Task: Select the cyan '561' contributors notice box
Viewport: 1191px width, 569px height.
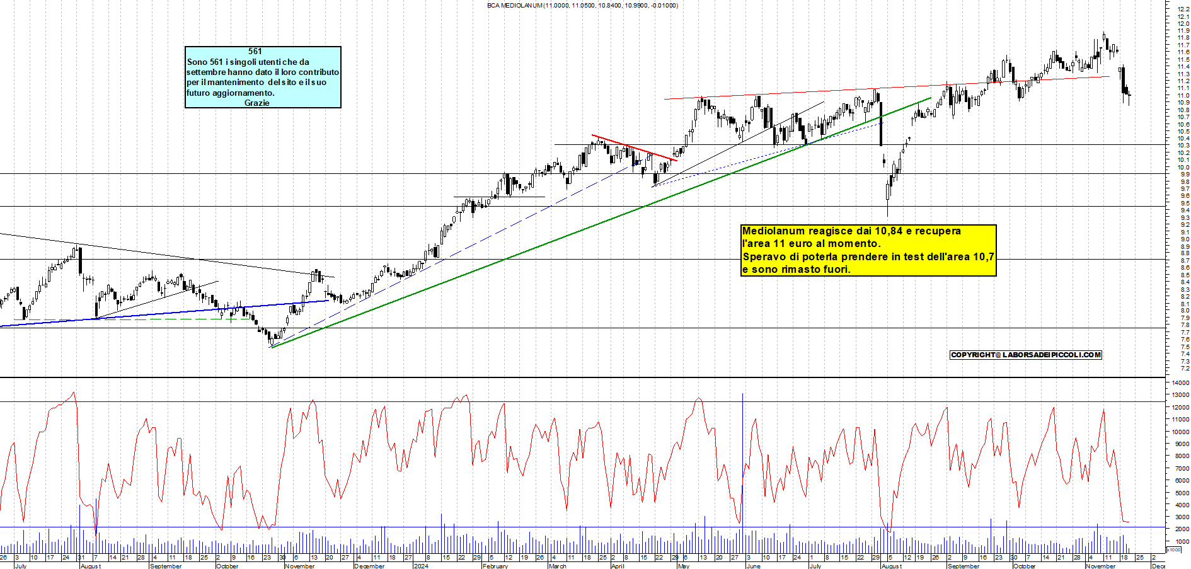Action: click(263, 77)
